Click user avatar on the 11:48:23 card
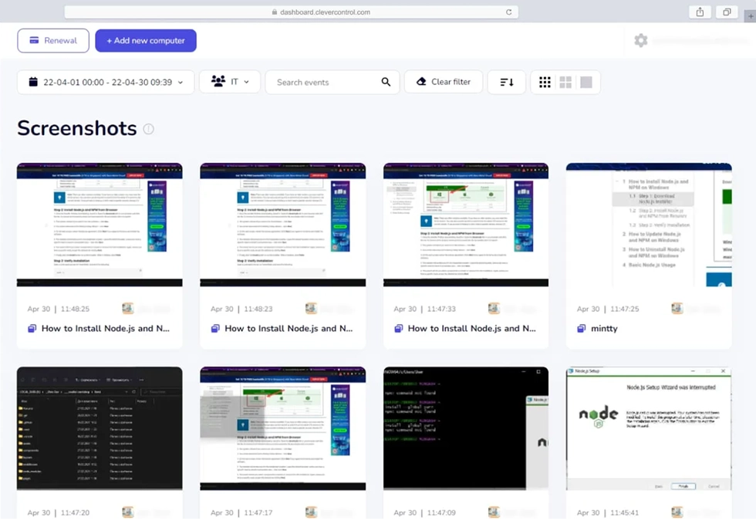The width and height of the screenshot is (756, 521). coord(311,308)
